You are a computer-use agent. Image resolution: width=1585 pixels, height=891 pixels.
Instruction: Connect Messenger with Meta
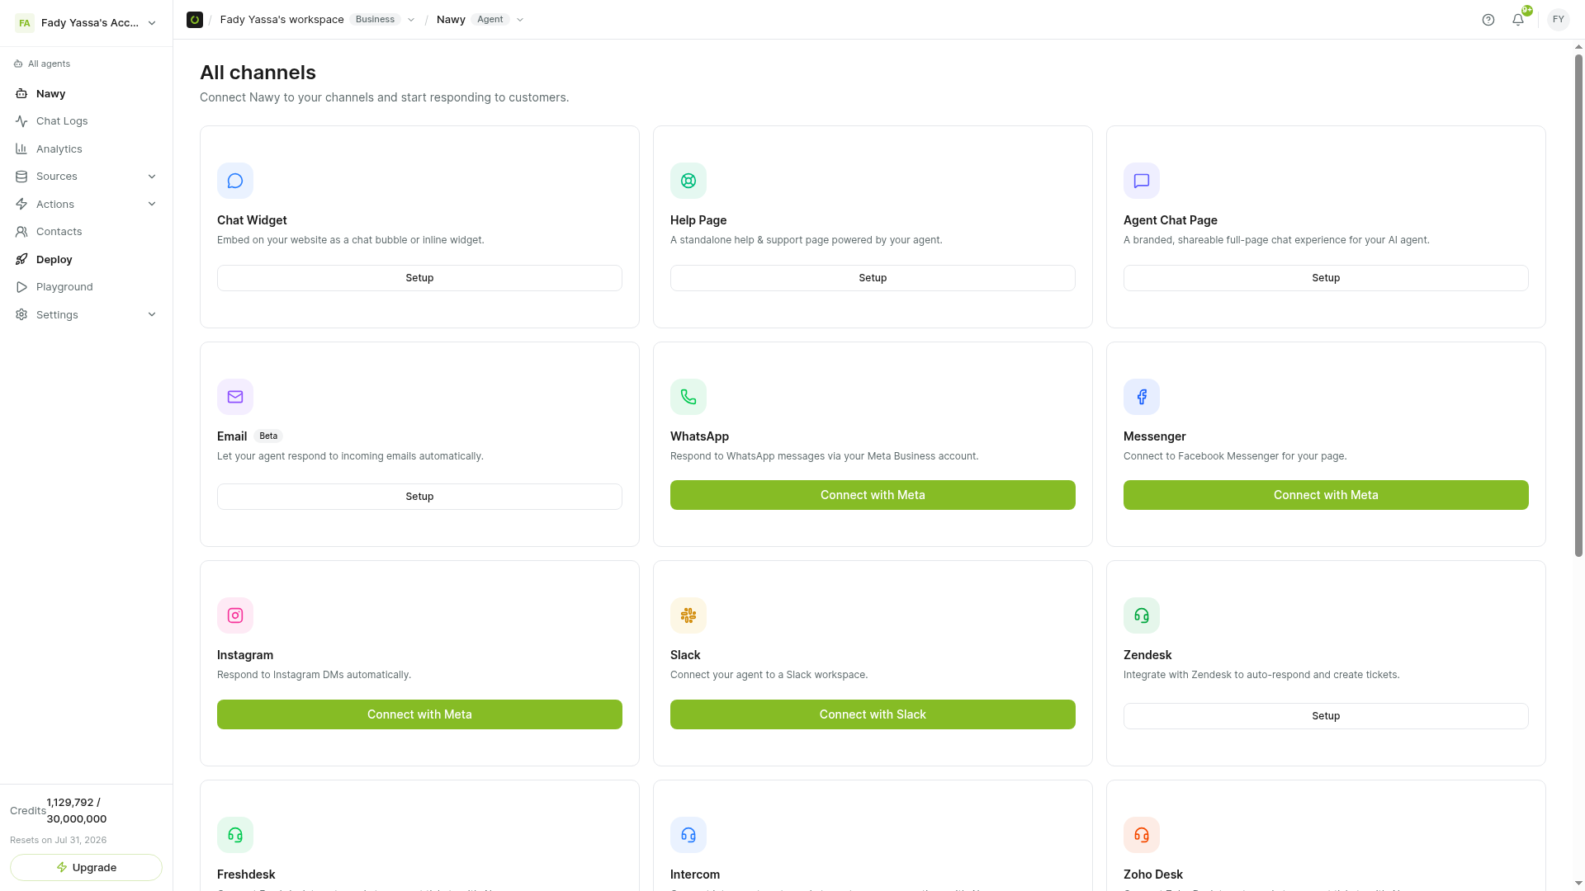pos(1326,495)
